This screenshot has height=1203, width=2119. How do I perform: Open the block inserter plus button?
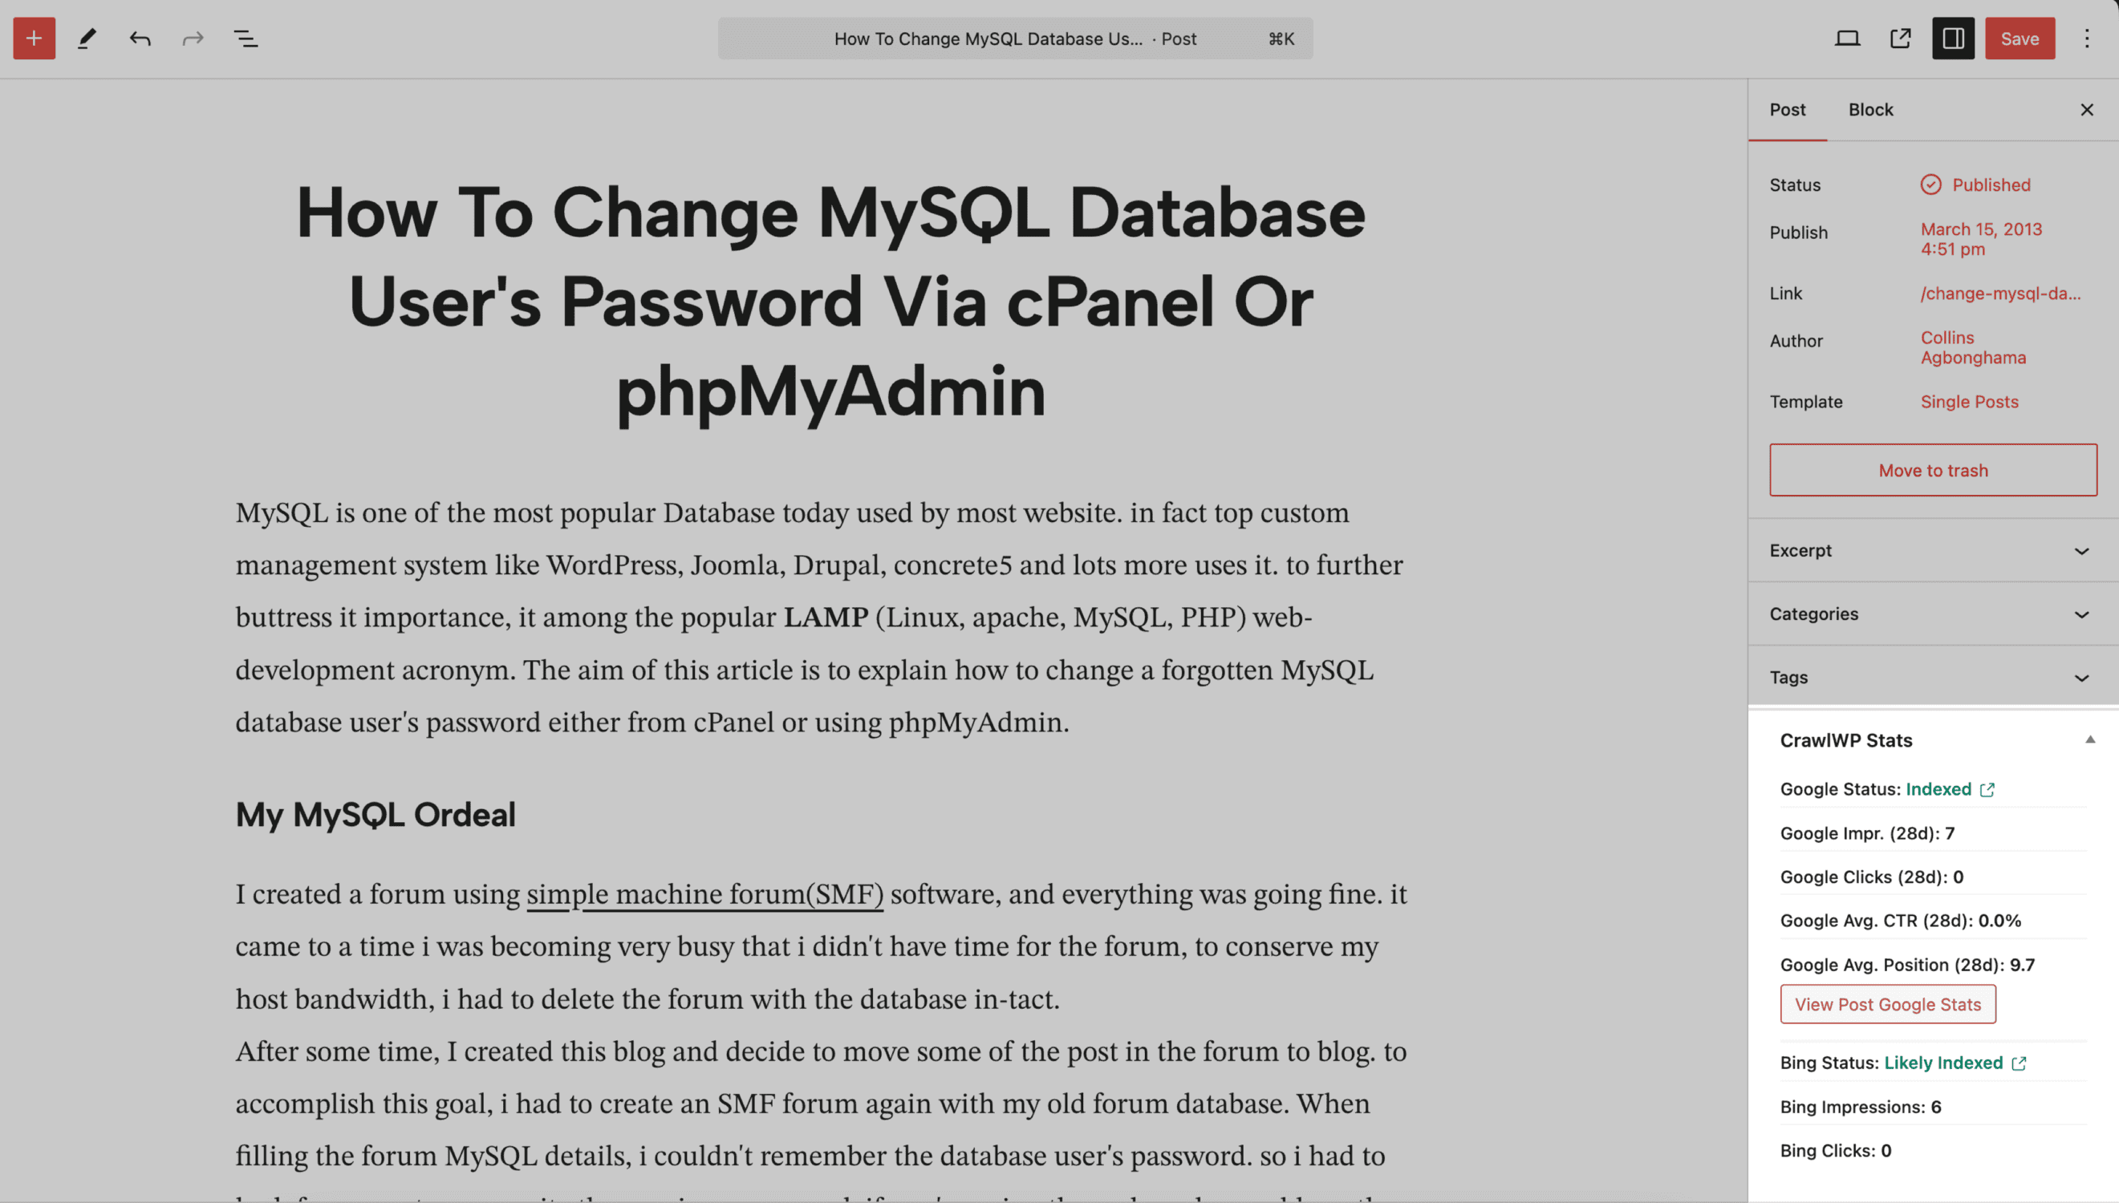point(34,38)
